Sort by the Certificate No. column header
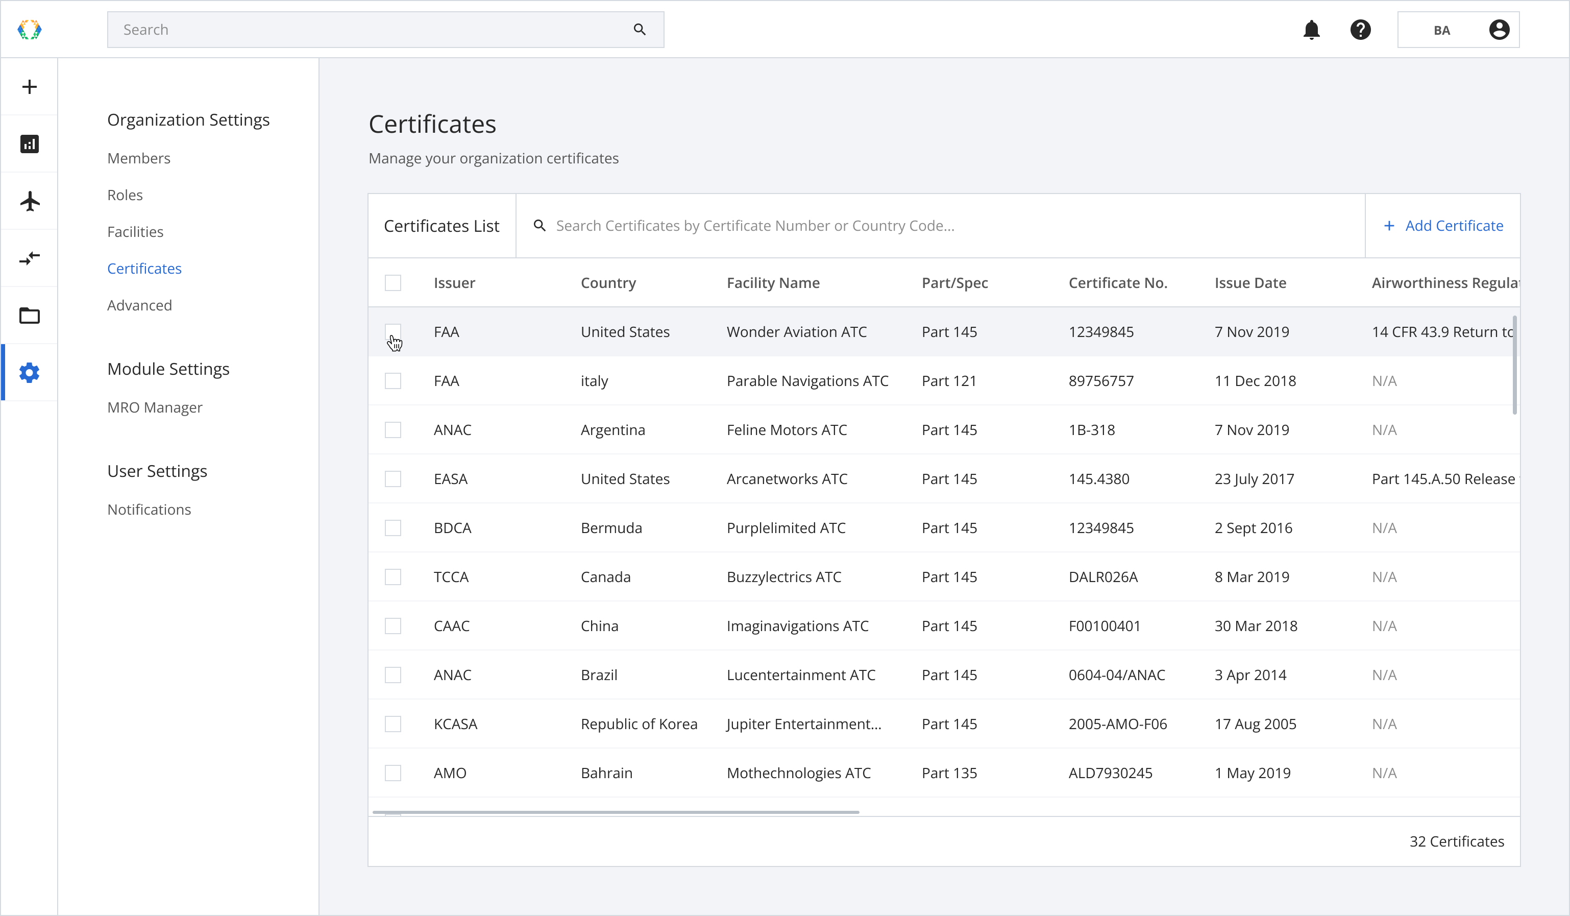This screenshot has width=1570, height=916. [x=1118, y=283]
